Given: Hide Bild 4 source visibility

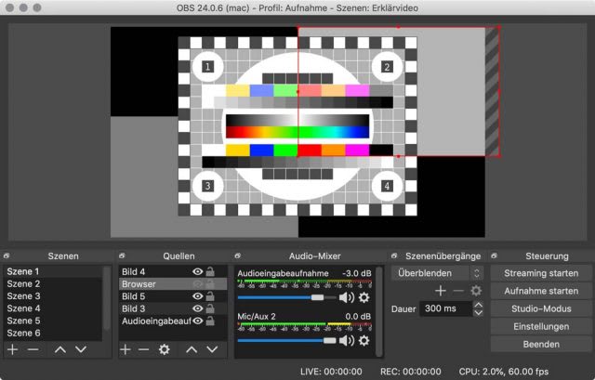Looking at the screenshot, I should coord(198,271).
